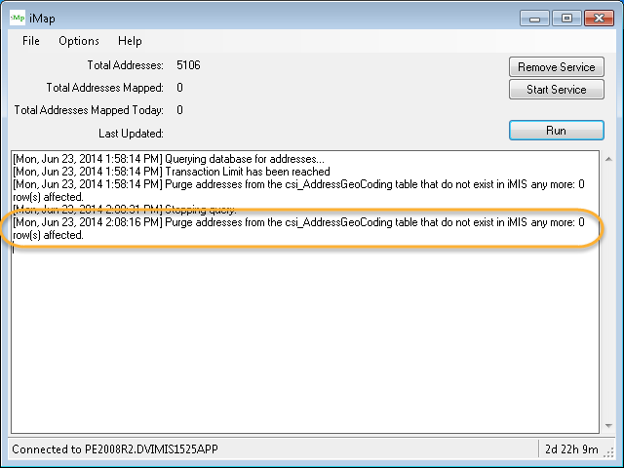This screenshot has width=624, height=468.
Task: Click the log scrollbar up arrow
Action: tap(609, 159)
